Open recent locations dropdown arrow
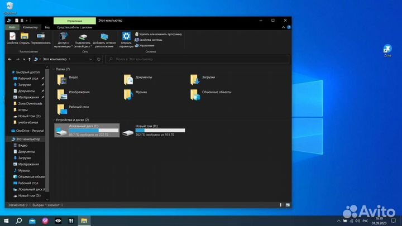The width and height of the screenshot is (402, 226). [24, 59]
